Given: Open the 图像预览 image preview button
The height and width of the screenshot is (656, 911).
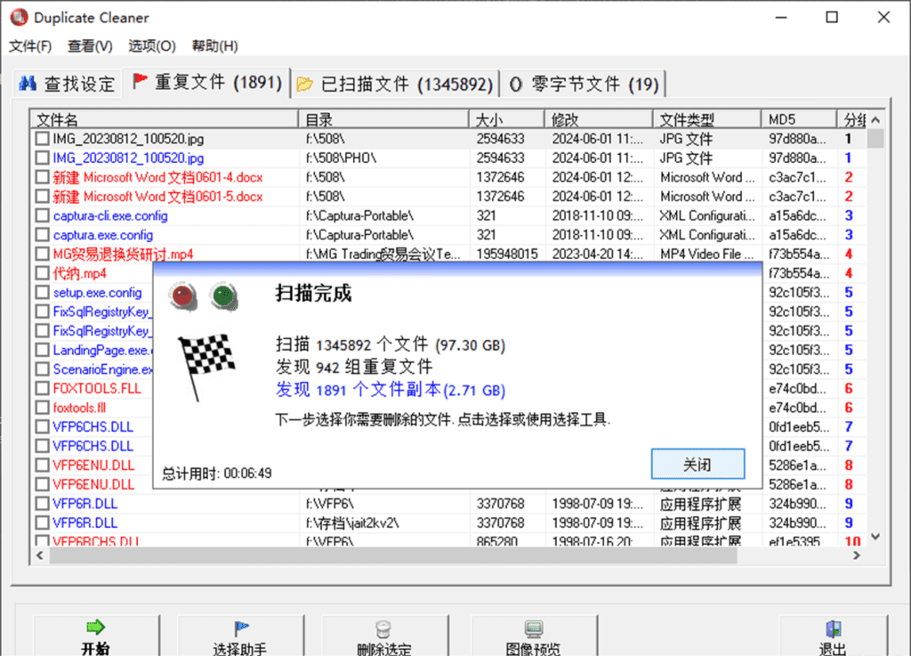Looking at the screenshot, I should (x=534, y=636).
